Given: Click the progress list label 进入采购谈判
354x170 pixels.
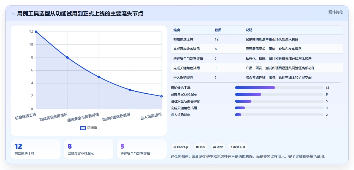Looking at the screenshot, I should click(180, 115).
